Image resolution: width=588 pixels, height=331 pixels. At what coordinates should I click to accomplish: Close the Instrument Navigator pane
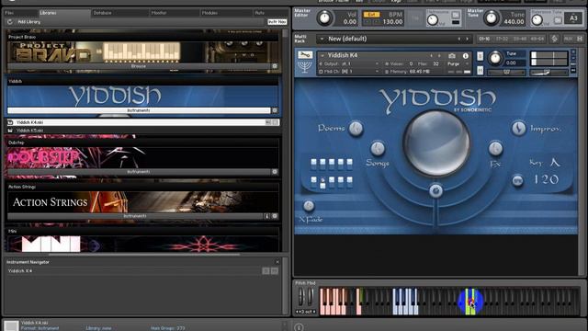(277, 262)
